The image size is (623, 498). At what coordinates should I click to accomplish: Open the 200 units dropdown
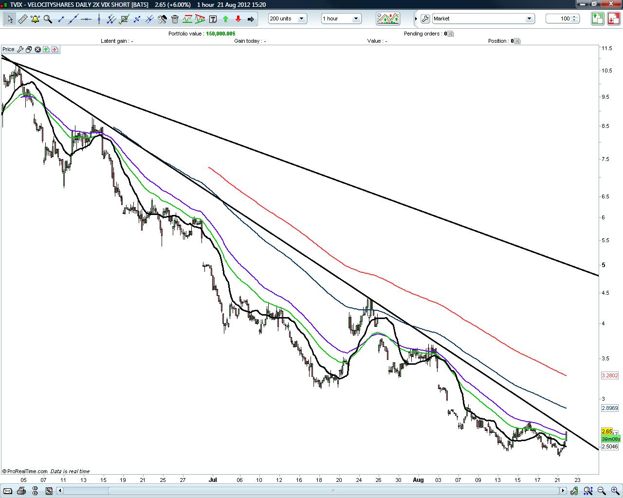click(287, 18)
